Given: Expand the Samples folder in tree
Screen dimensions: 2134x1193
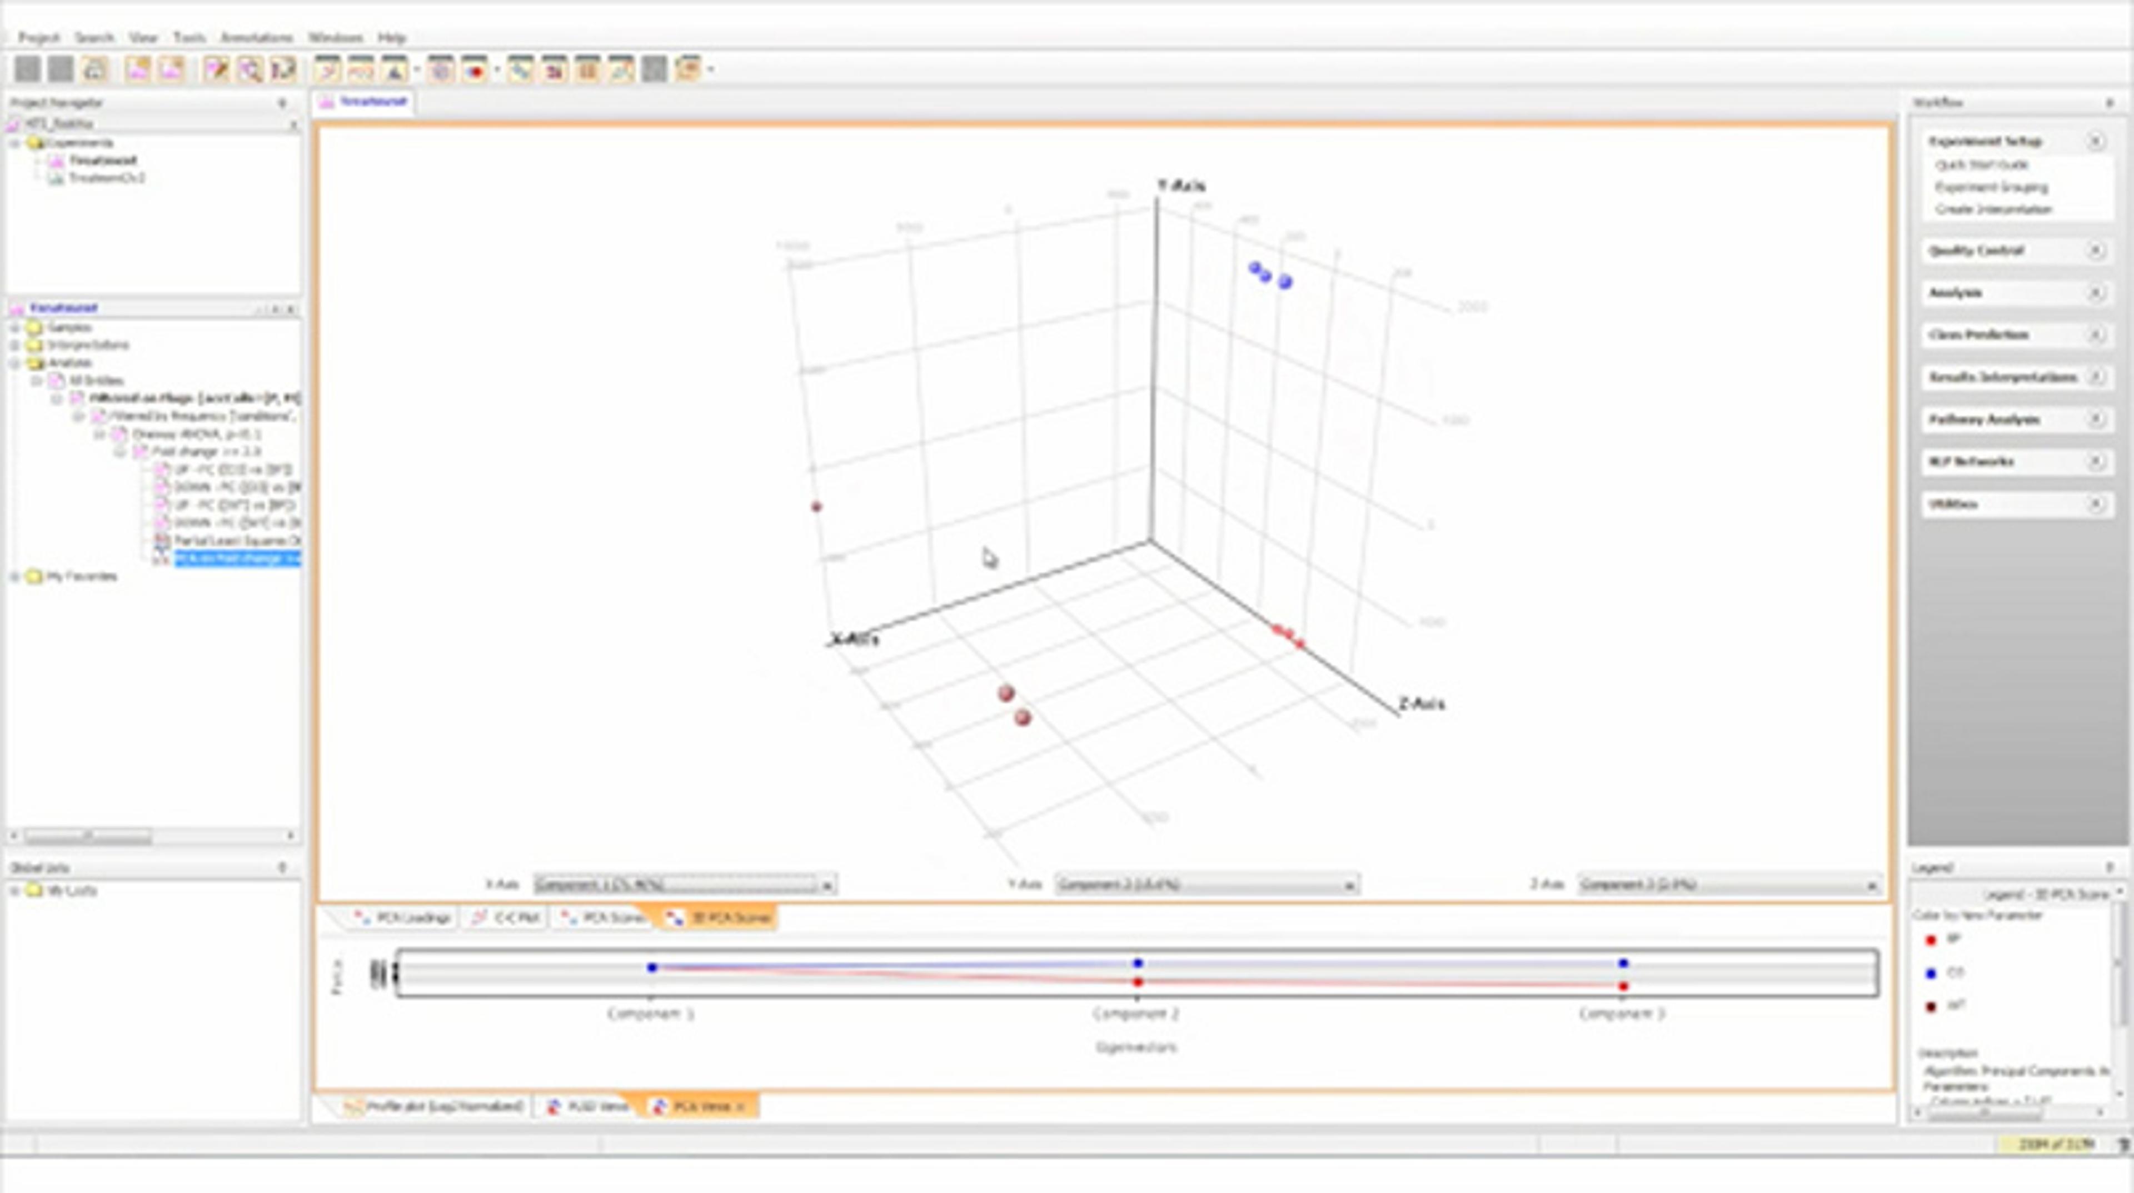Looking at the screenshot, I should pyautogui.click(x=14, y=328).
